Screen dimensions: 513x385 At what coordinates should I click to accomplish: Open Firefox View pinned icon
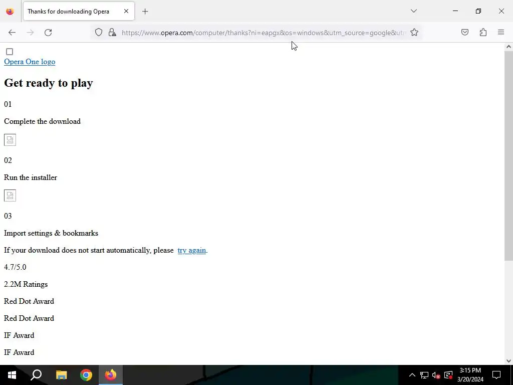point(10,12)
